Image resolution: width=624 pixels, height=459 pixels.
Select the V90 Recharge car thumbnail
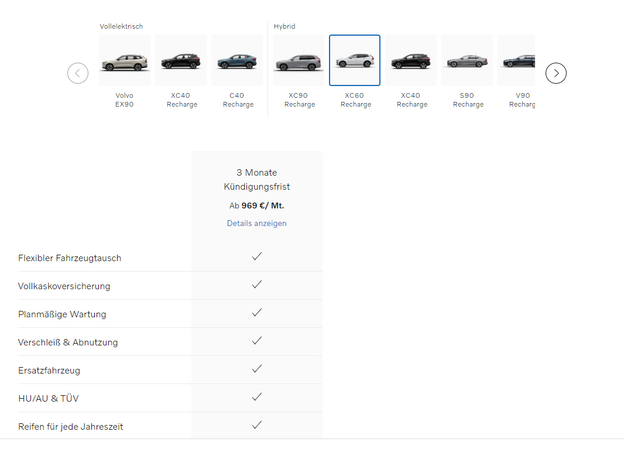[x=516, y=60]
